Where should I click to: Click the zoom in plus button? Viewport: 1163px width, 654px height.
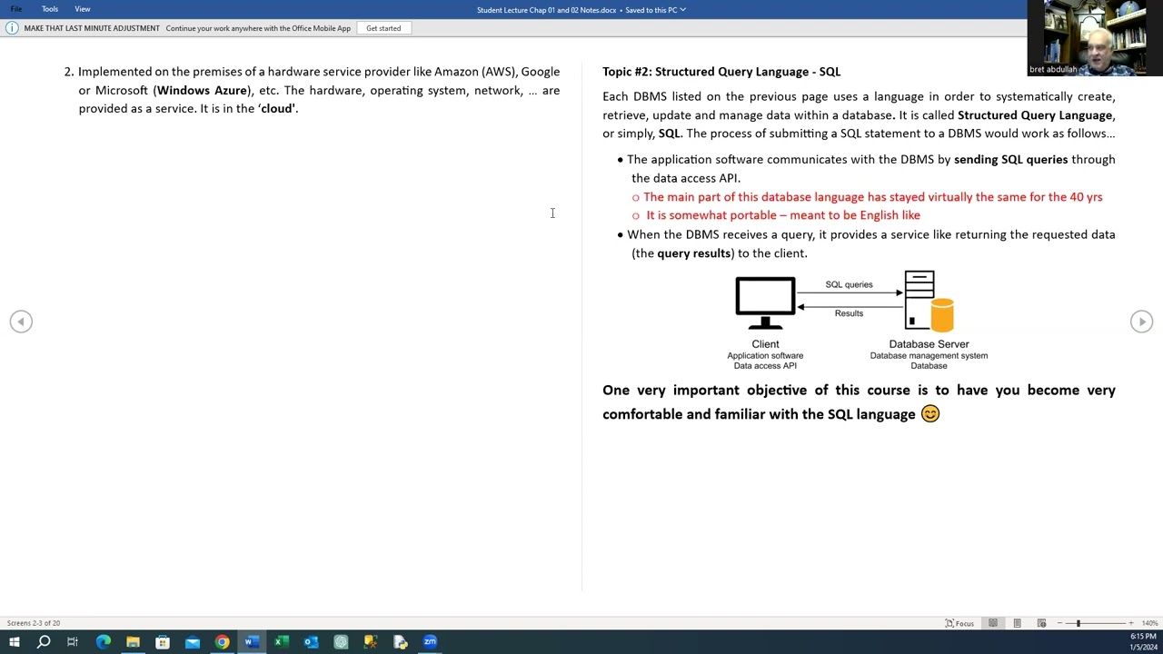[1131, 623]
